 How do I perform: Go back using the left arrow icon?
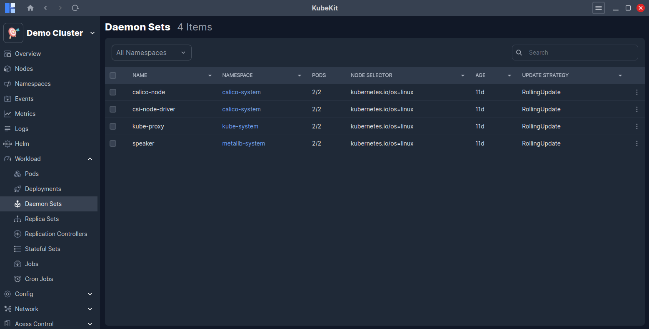[45, 8]
